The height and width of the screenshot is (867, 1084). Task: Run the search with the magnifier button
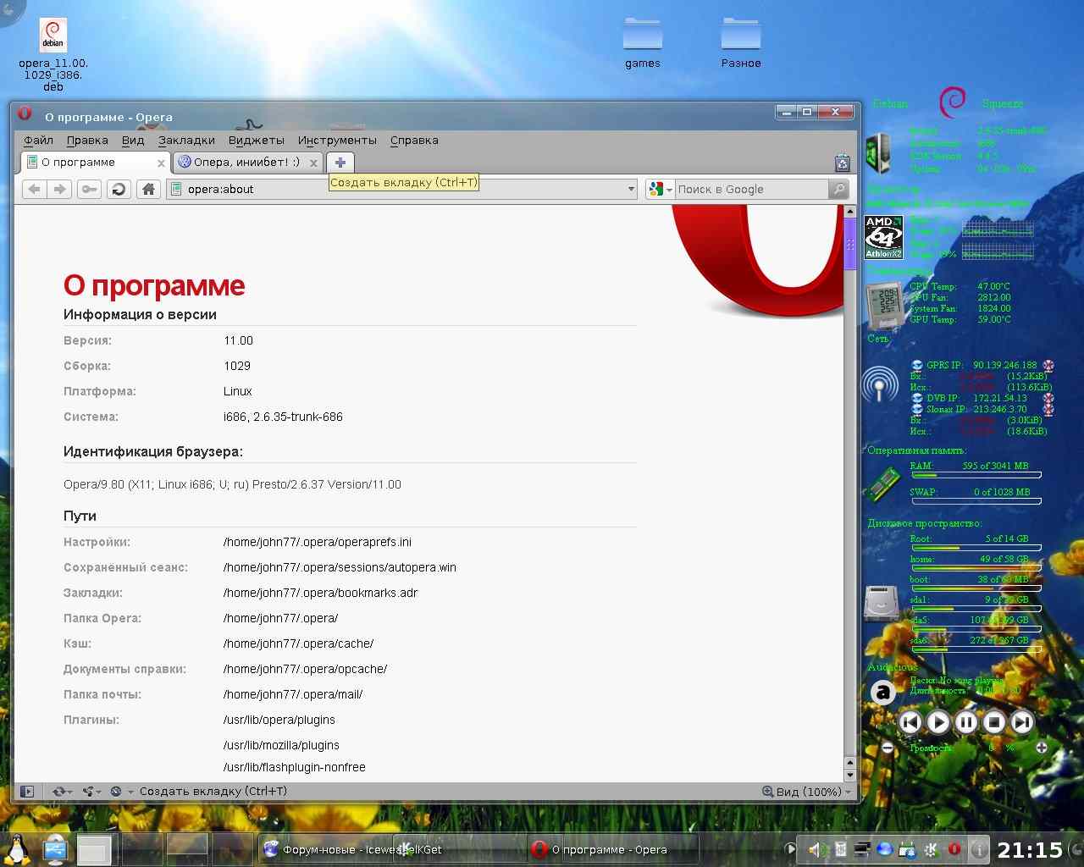coord(838,189)
